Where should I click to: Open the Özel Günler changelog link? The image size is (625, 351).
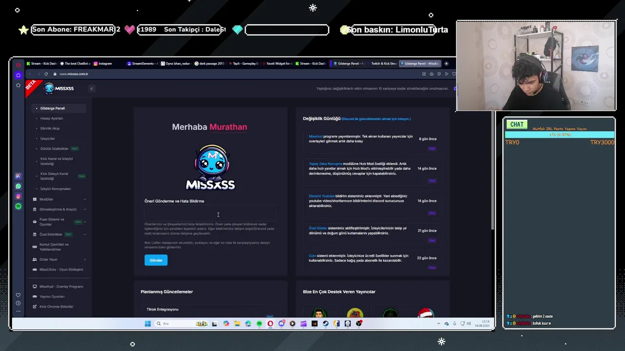(x=318, y=228)
